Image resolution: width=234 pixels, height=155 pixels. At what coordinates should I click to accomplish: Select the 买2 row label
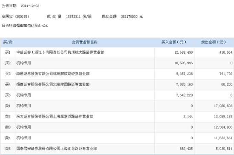point(8,63)
